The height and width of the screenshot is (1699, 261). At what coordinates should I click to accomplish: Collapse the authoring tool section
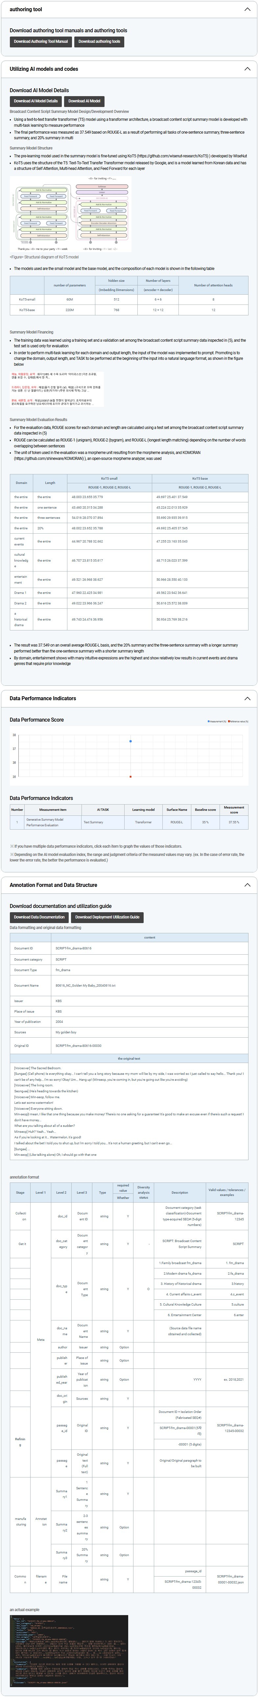247,9
